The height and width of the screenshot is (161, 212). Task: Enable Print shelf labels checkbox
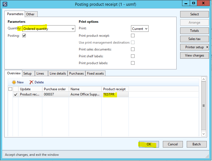click(133, 56)
